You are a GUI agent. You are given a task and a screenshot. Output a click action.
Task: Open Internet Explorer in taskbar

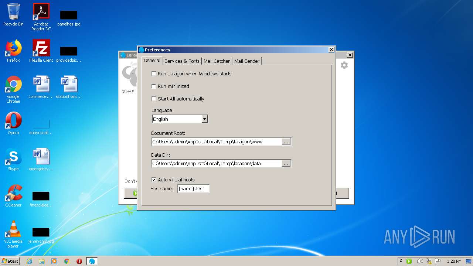pos(29,261)
